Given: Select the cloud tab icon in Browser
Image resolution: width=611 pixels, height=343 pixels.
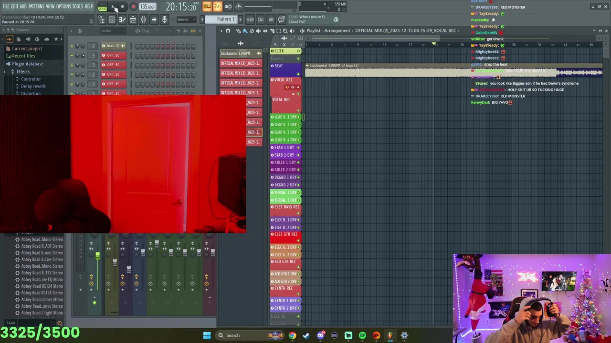Looking at the screenshot, I should tap(46, 39).
